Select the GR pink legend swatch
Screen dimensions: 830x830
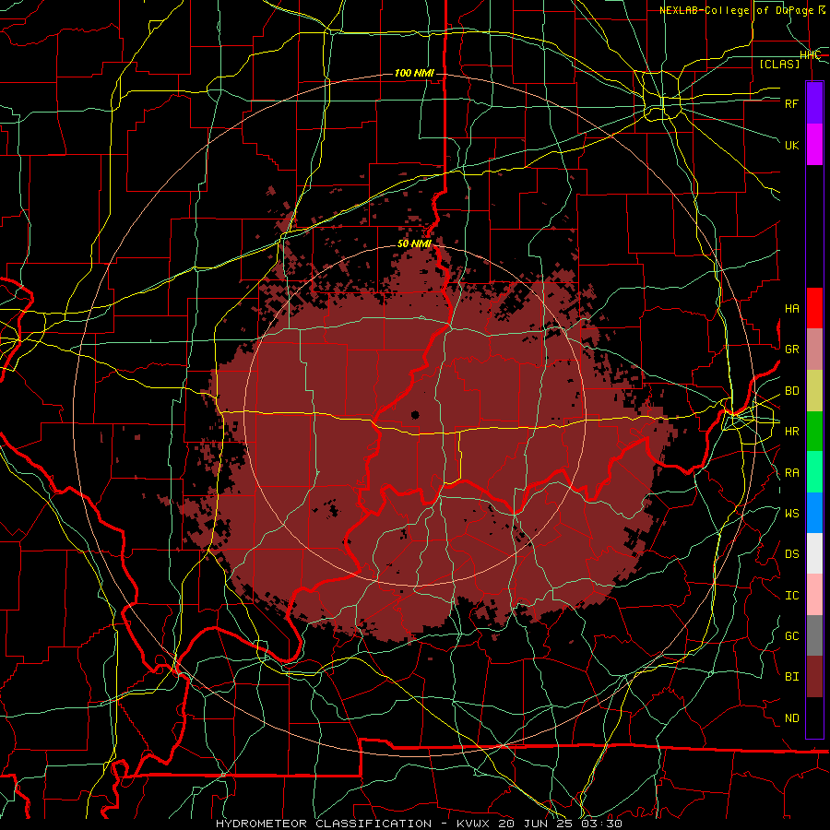(x=814, y=350)
